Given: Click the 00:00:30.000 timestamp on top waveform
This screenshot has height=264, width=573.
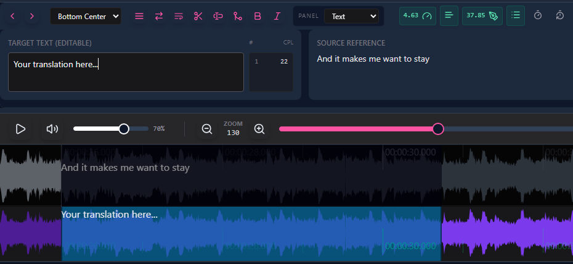Looking at the screenshot, I should 410,152.
